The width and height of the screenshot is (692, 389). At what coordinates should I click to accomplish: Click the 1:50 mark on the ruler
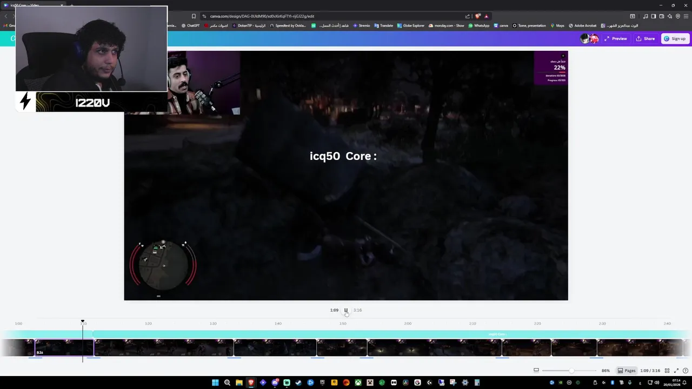click(343, 324)
